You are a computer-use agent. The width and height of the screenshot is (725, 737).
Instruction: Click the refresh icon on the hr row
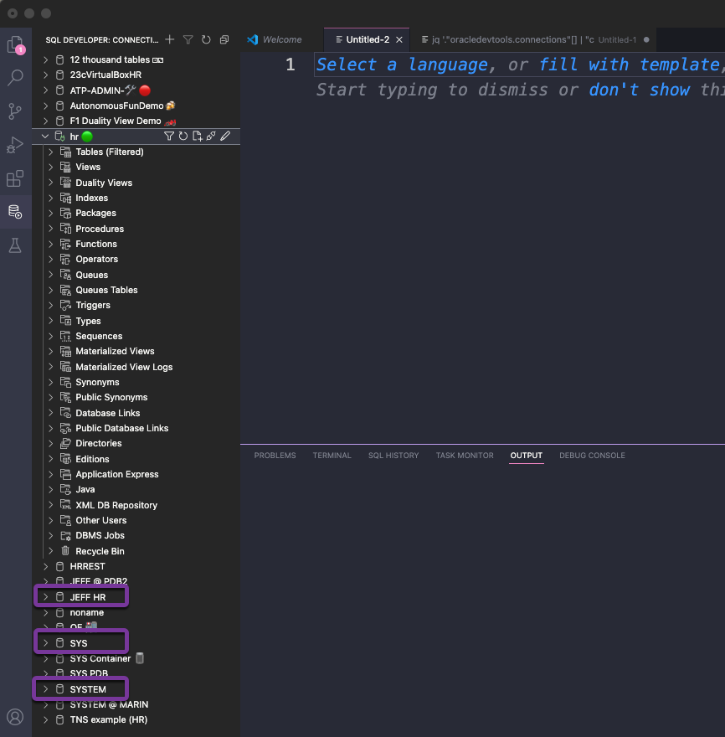click(183, 137)
